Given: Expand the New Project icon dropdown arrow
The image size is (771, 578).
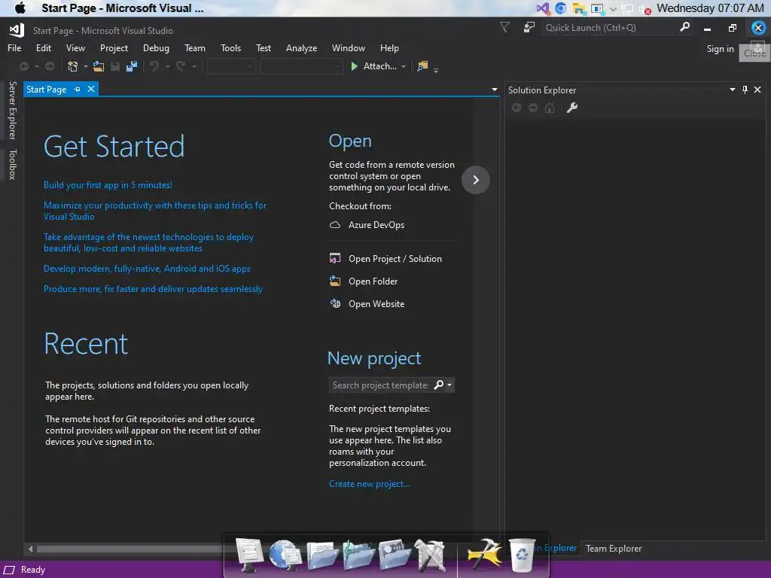Looking at the screenshot, I should point(86,66).
